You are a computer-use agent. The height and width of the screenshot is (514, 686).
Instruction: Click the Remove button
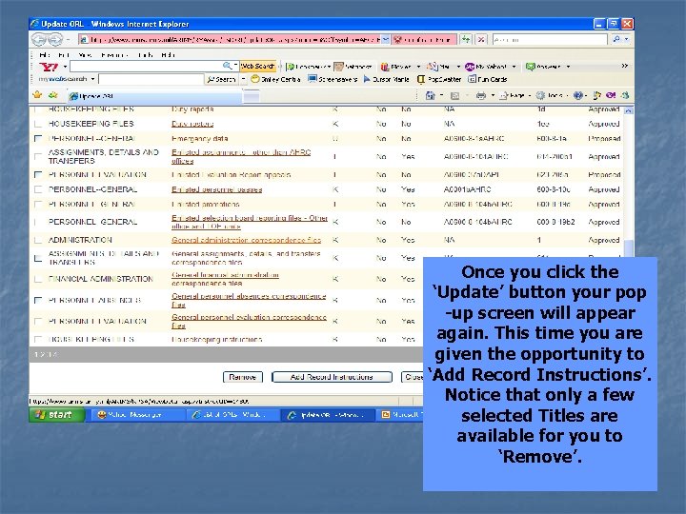coord(243,377)
